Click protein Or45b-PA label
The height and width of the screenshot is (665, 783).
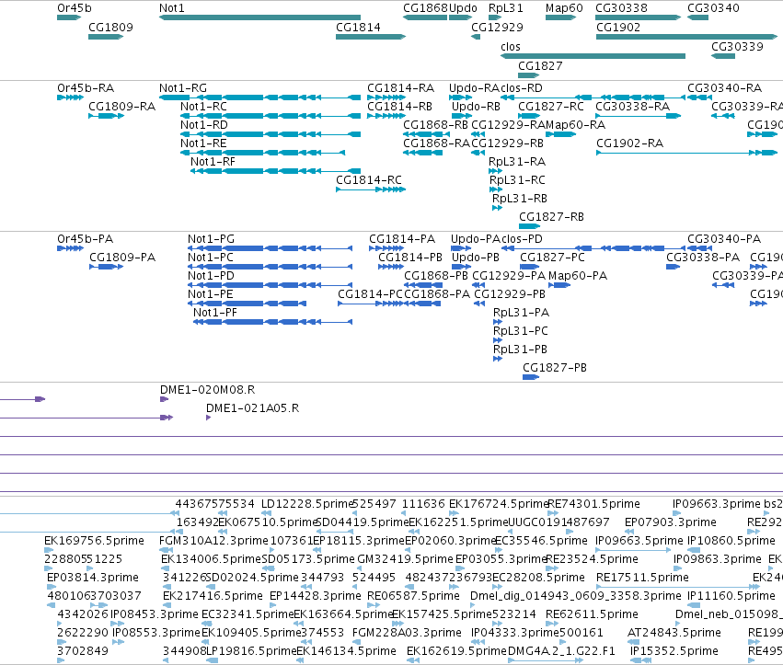point(86,238)
